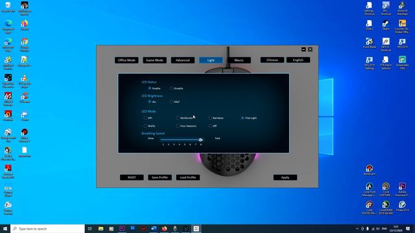The height and width of the screenshot is (233, 415).
Task: Open the Light tab
Action: [x=211, y=60]
